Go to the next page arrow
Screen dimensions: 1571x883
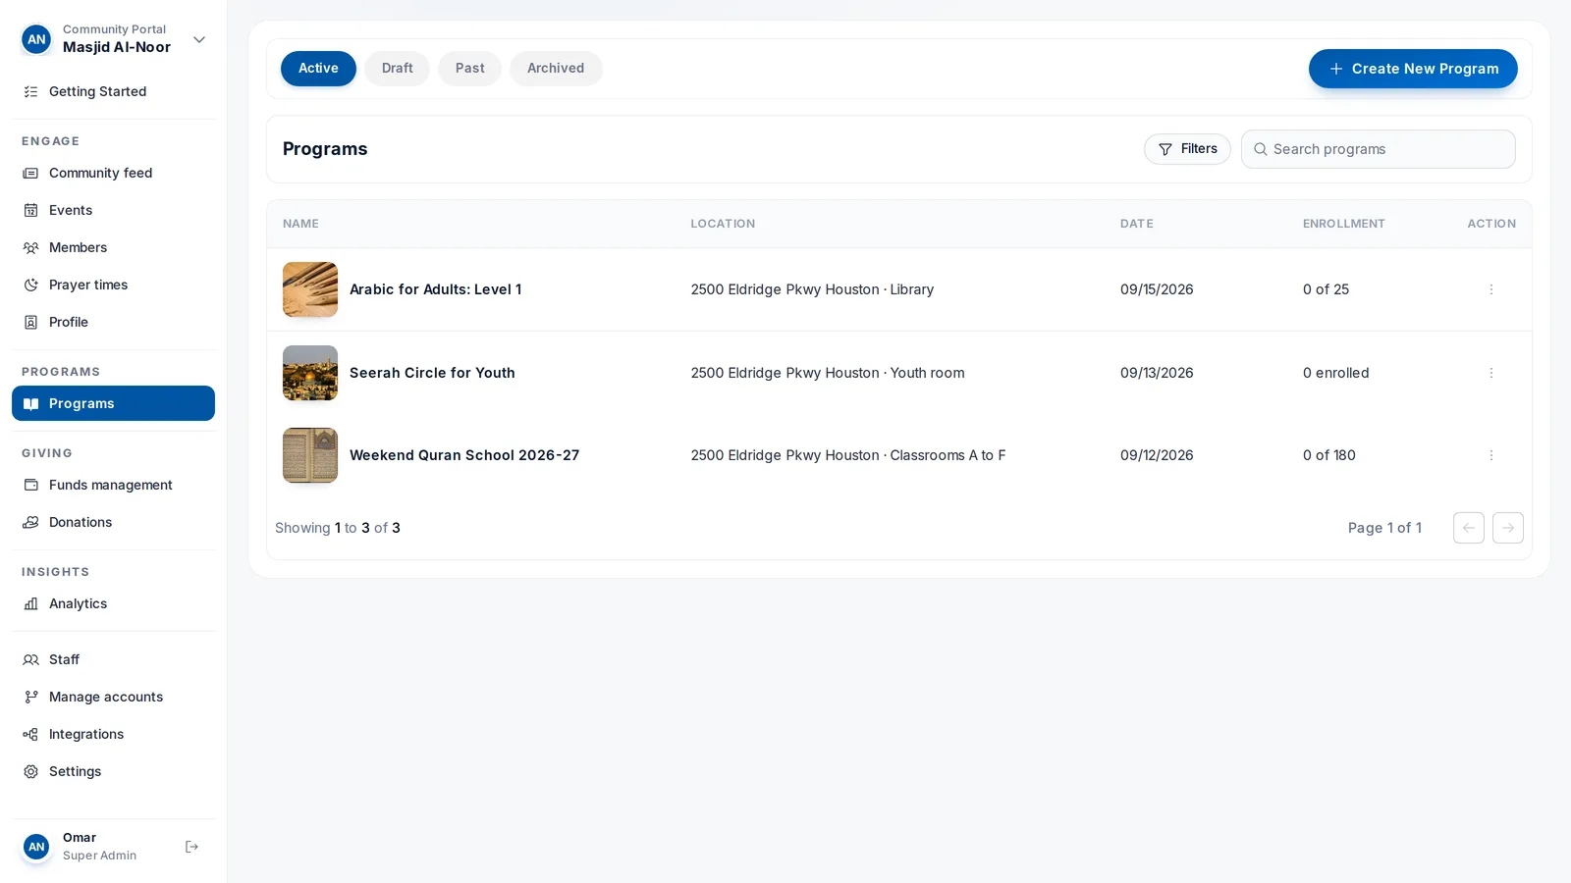(1508, 528)
